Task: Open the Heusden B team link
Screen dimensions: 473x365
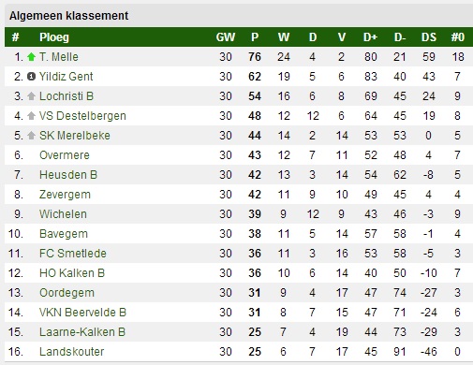Action: (68, 175)
